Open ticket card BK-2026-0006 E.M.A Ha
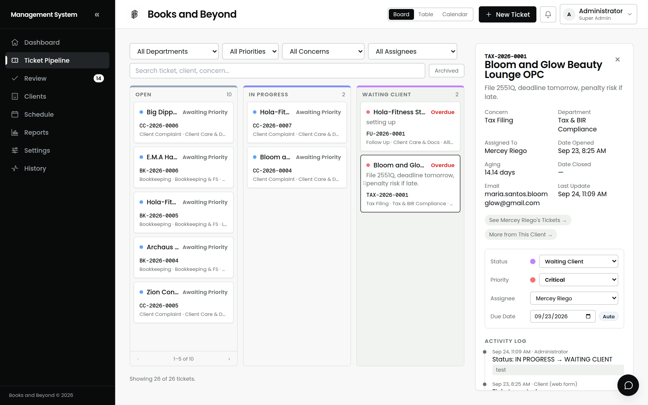The width and height of the screenshot is (648, 405). (183, 167)
